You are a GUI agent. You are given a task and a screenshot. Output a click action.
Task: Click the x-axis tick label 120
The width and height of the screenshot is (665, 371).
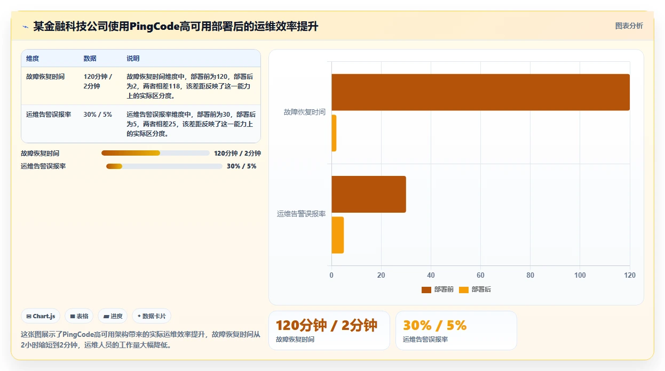click(x=630, y=276)
